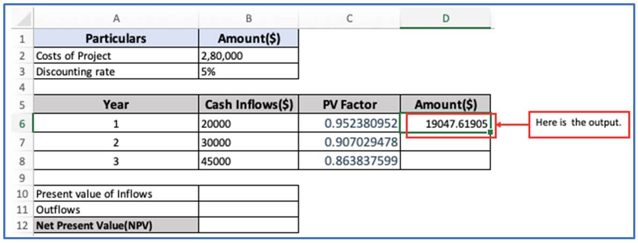Select empty cell B12 for NPV value

249,225
